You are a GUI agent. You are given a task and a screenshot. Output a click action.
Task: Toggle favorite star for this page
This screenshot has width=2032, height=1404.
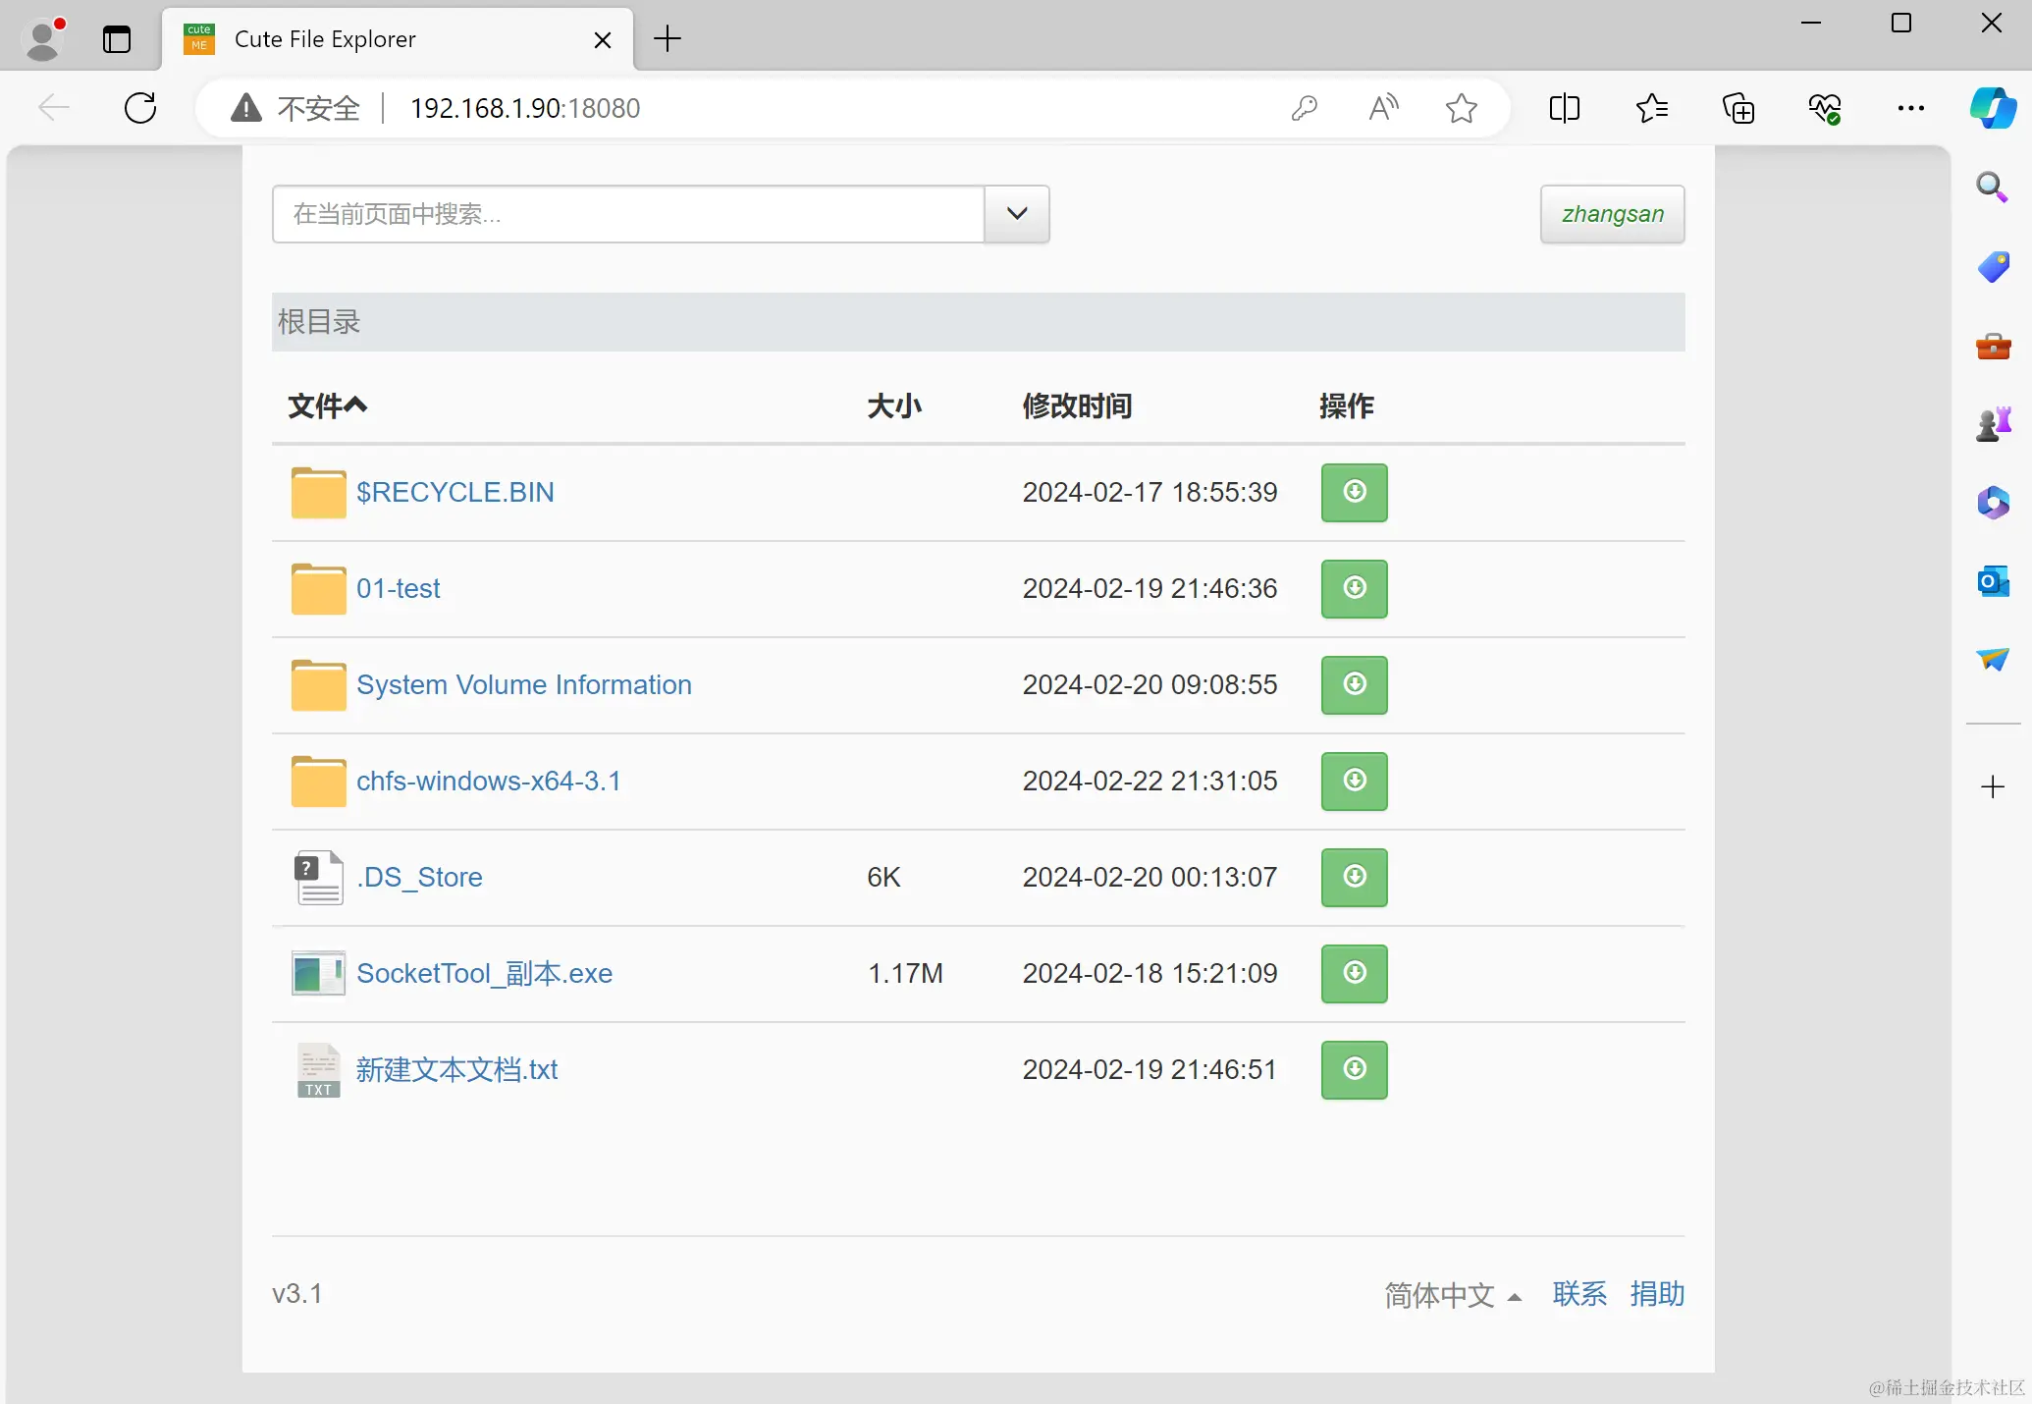click(1461, 107)
